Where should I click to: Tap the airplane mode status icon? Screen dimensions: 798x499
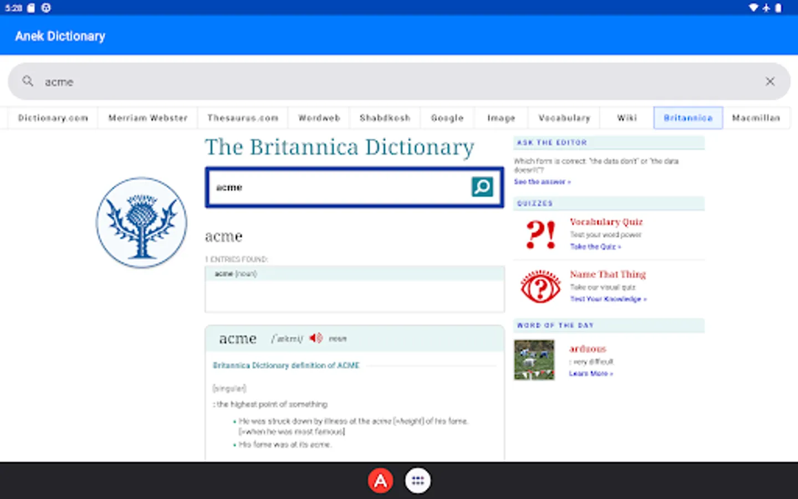(766, 8)
